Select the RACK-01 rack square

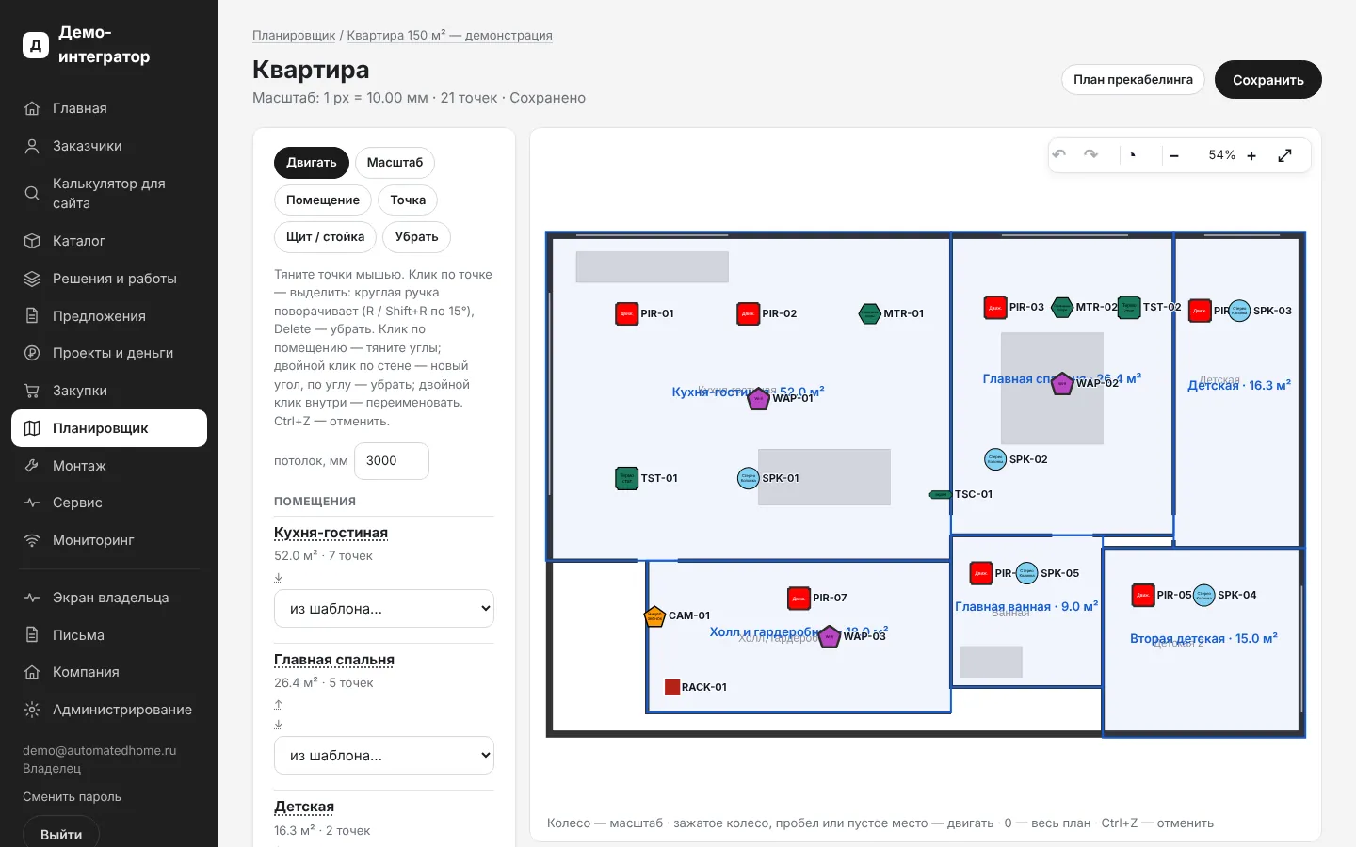(x=672, y=687)
